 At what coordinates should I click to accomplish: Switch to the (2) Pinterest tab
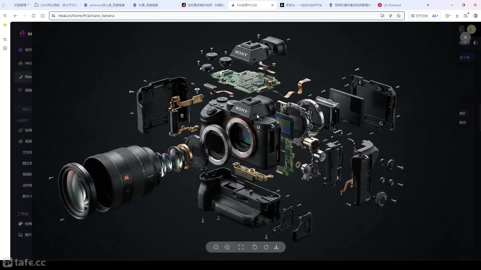pyautogui.click(x=398, y=5)
